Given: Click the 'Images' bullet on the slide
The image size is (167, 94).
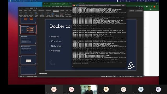Looking at the screenshot, I should pyautogui.click(x=55, y=37).
